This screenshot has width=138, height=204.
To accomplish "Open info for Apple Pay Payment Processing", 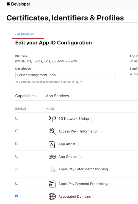I will click(111, 184).
